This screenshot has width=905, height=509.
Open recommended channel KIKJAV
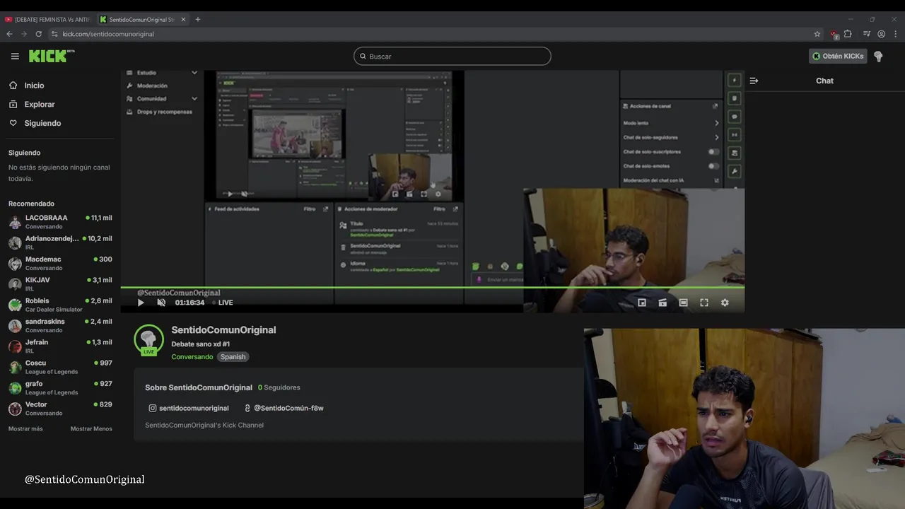[x=60, y=284]
